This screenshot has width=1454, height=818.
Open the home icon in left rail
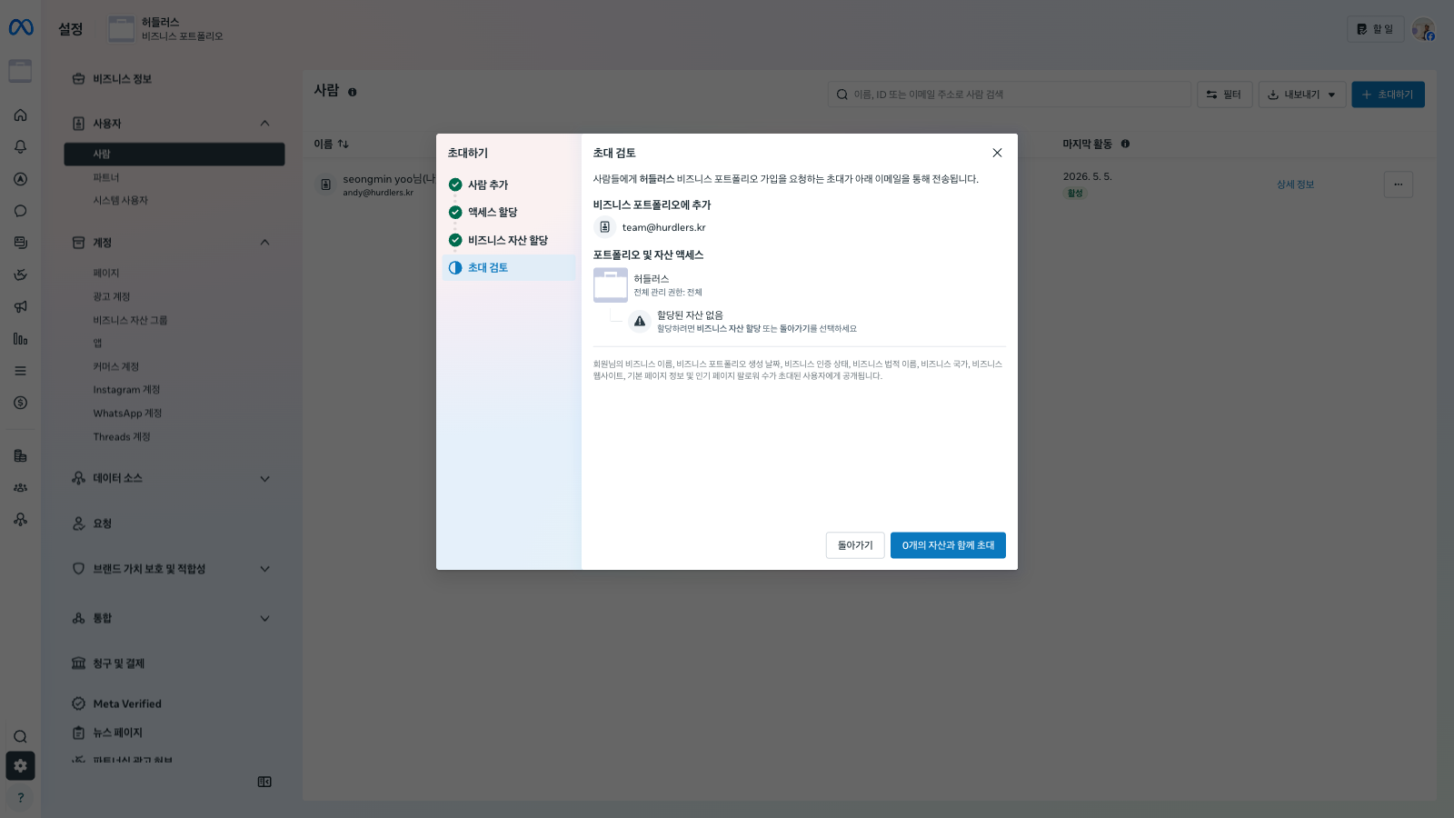pos(20,115)
